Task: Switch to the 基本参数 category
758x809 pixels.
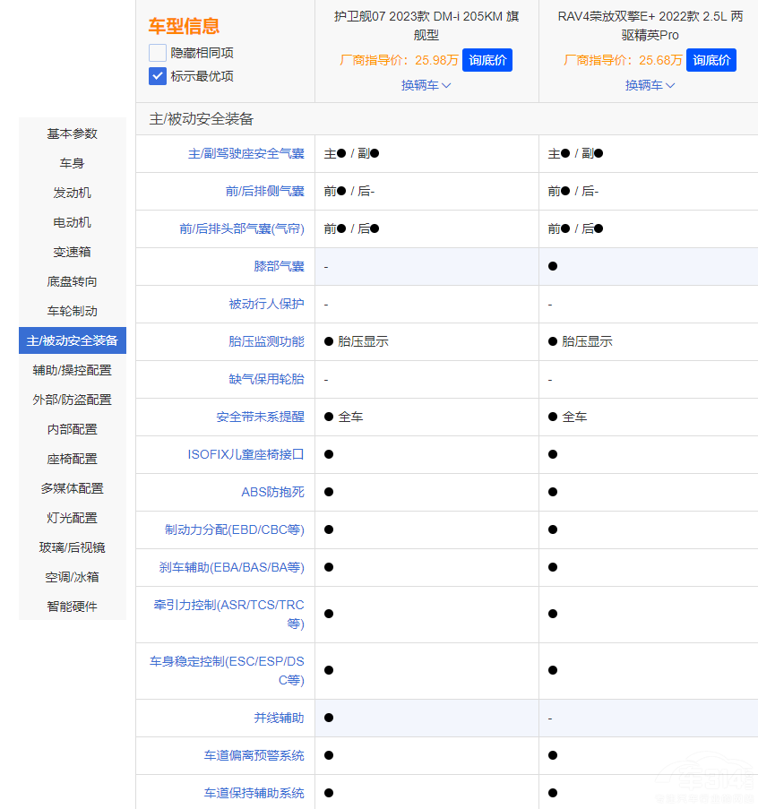Action: point(72,133)
